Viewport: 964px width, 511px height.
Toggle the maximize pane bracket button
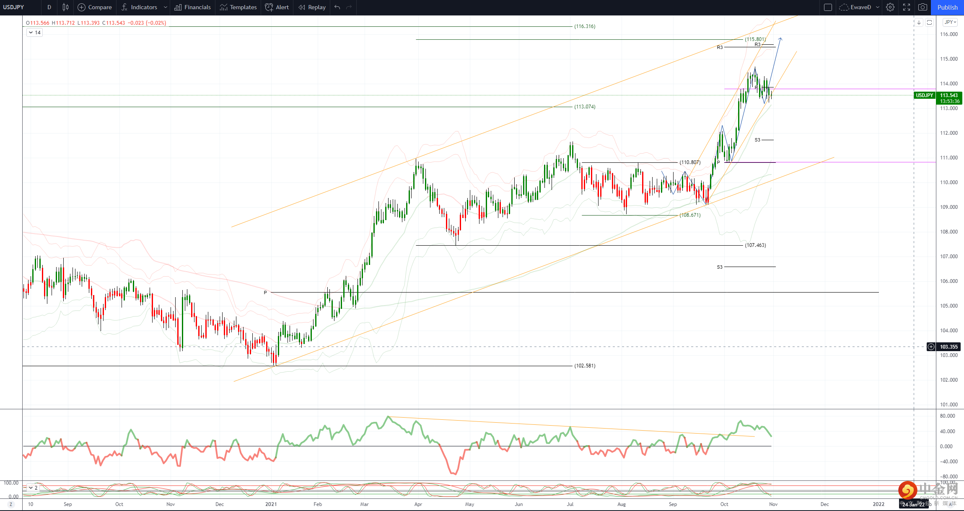pyautogui.click(x=929, y=22)
